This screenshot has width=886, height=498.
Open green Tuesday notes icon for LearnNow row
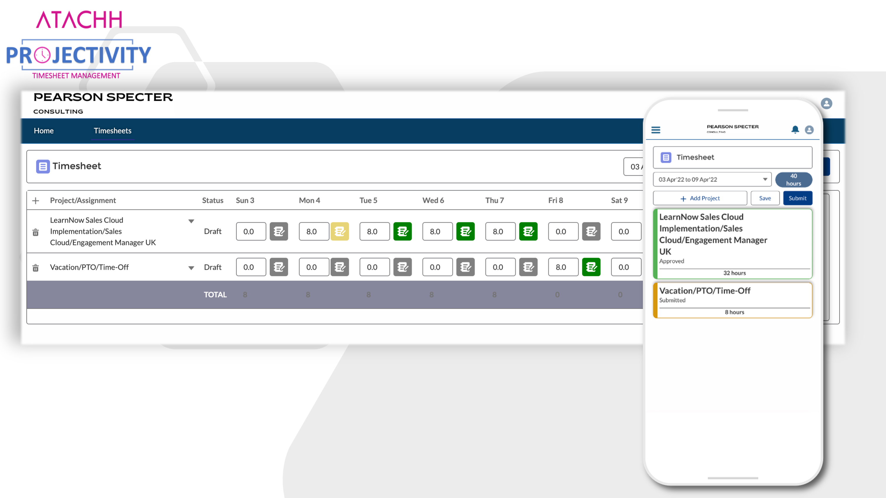[x=402, y=231]
